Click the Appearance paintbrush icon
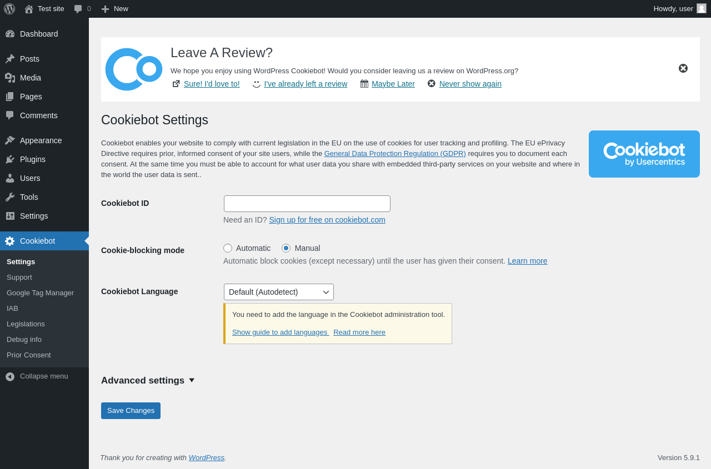 click(x=10, y=140)
